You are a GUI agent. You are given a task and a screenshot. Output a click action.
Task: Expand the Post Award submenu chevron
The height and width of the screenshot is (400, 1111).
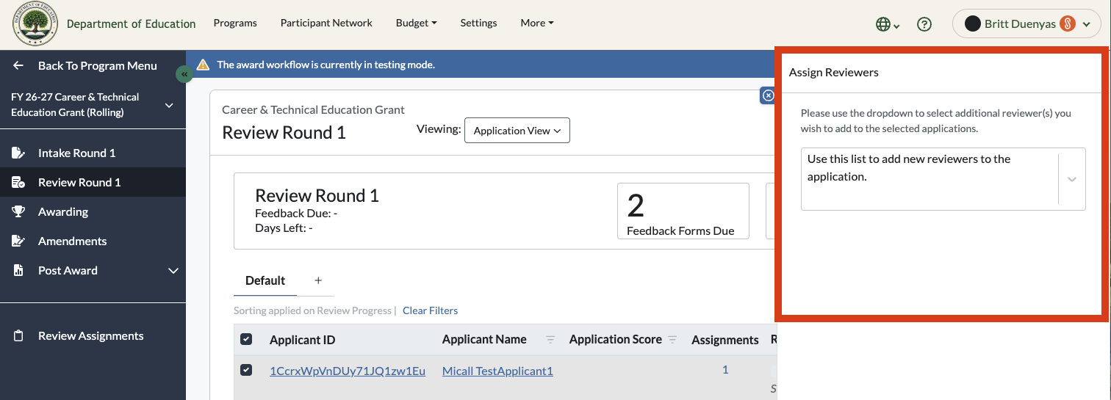pyautogui.click(x=173, y=271)
